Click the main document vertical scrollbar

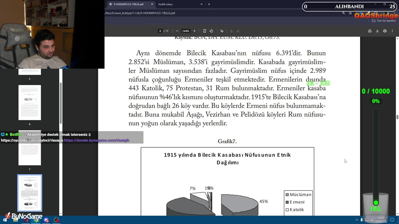tap(397, 117)
